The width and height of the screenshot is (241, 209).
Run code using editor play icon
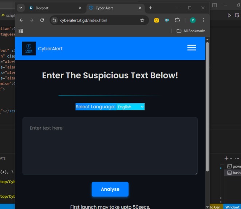pos(229,15)
